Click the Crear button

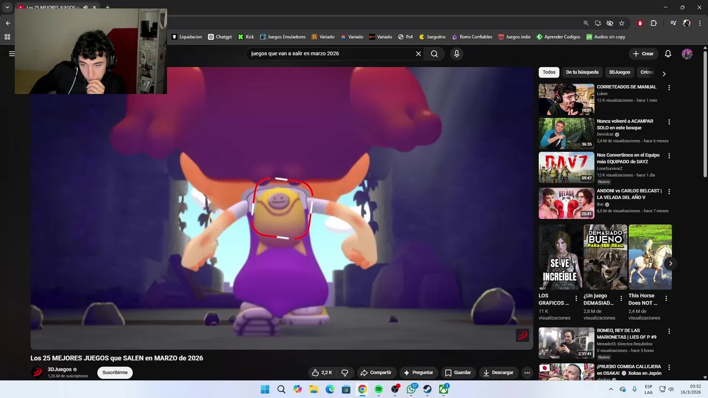(643, 54)
